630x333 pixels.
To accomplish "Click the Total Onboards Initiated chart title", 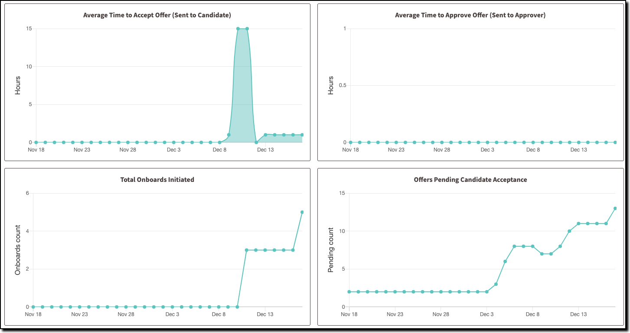I will pyautogui.click(x=157, y=179).
